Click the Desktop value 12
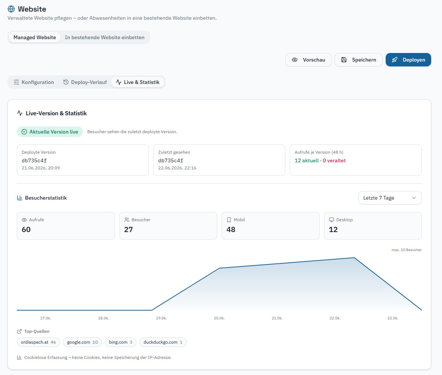Screen dimensions: 442x375 coord(333,229)
